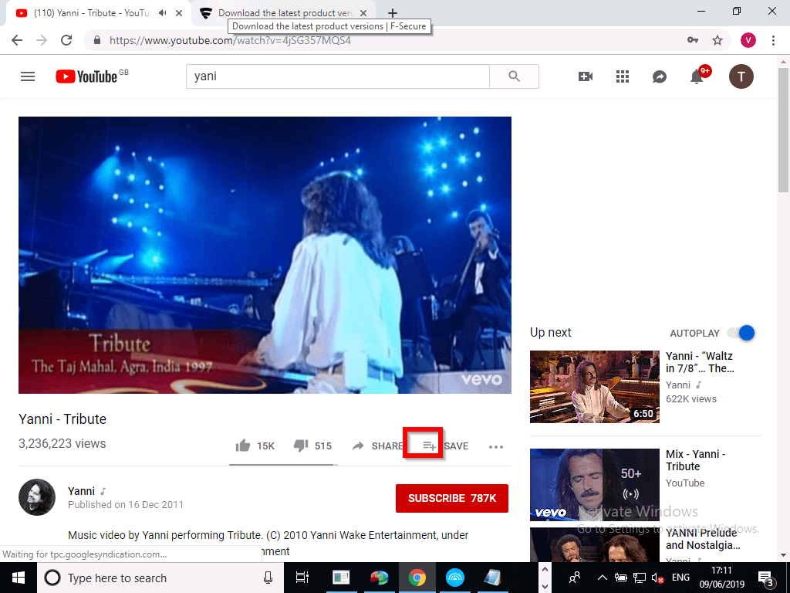Click the SAVE label
The height and width of the screenshot is (593, 790).
(457, 446)
